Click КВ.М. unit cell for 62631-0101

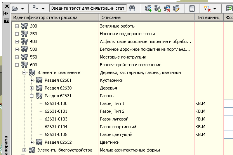click(x=201, y=111)
